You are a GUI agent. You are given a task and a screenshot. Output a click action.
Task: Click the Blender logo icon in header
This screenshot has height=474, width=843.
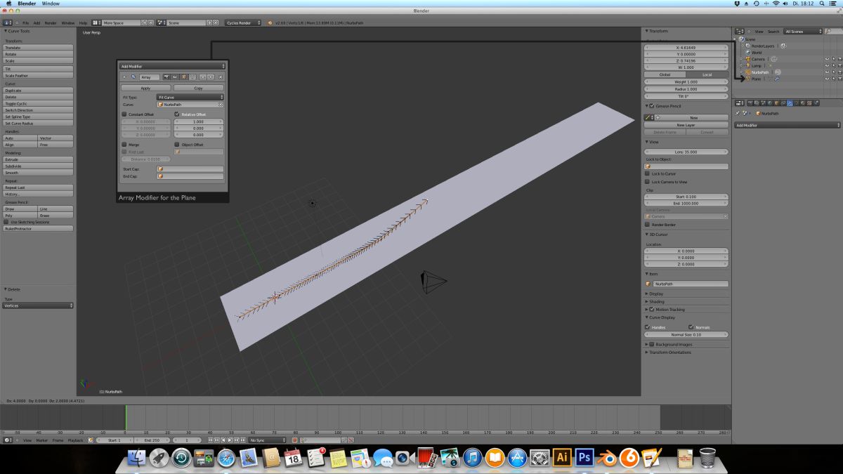click(x=270, y=22)
